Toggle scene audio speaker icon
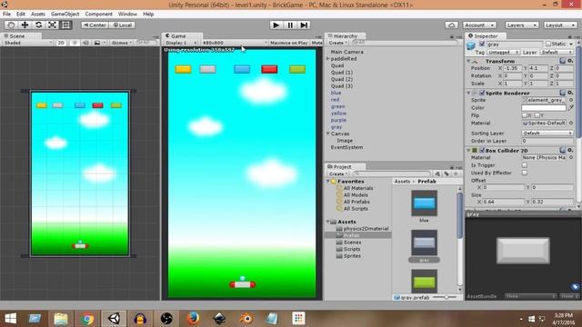The width and height of the screenshot is (582, 327). tap(85, 43)
